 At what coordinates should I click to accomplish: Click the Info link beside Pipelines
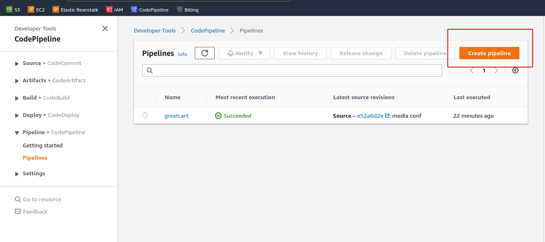click(182, 54)
